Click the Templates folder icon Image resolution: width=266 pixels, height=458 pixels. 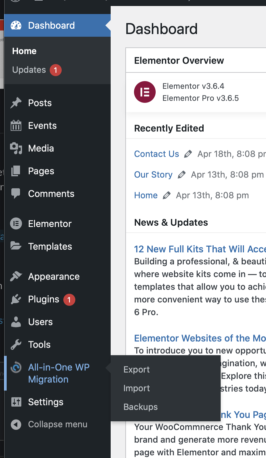[16, 246]
